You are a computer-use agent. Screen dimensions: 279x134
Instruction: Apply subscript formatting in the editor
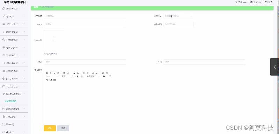pos(93,73)
